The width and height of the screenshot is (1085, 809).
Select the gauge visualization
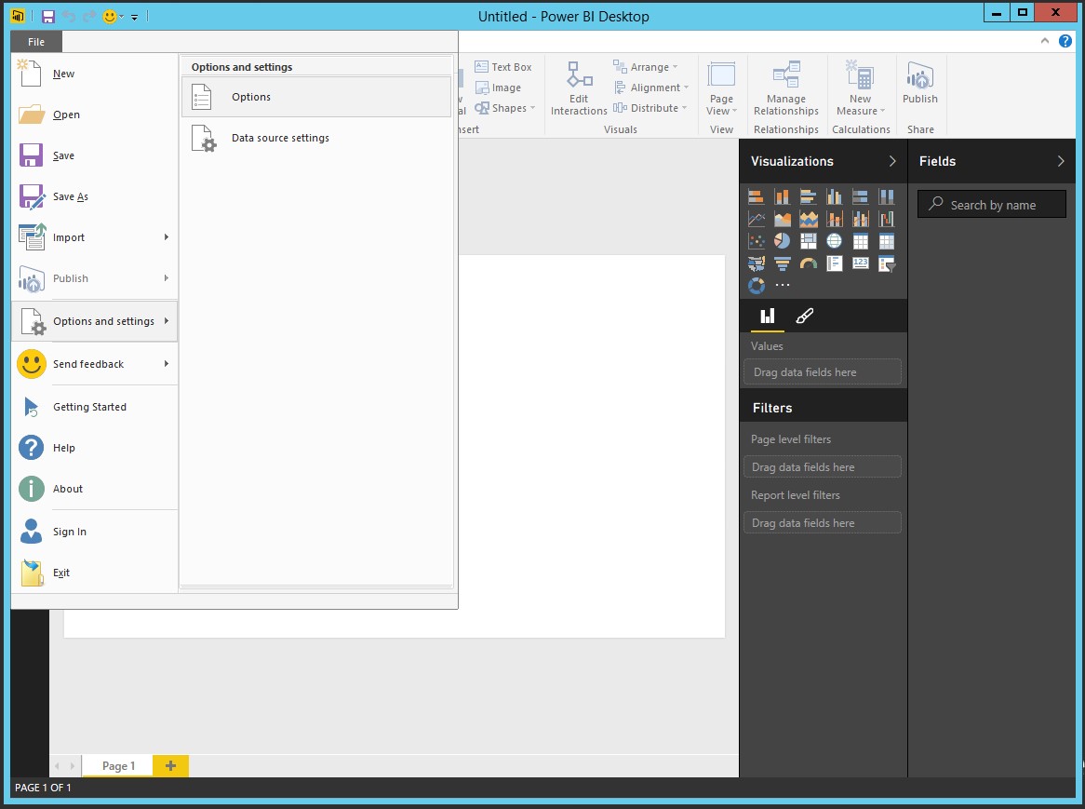(x=809, y=263)
